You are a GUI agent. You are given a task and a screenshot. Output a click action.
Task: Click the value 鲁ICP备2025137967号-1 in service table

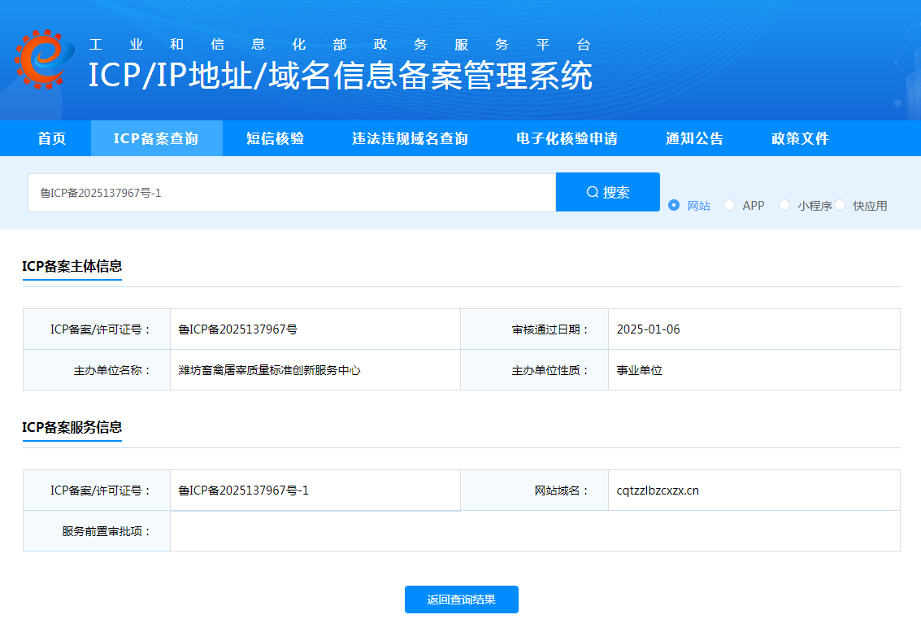tap(244, 491)
